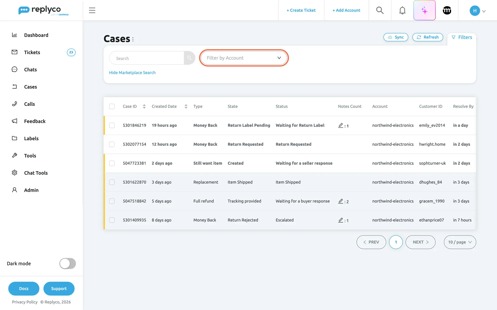Image resolution: width=497 pixels, height=310 pixels.
Task: Open Tickets in the sidebar
Action: [32, 52]
